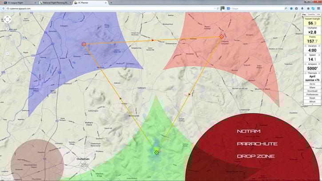Open the Firefox downloads arrow icon

[302, 8]
